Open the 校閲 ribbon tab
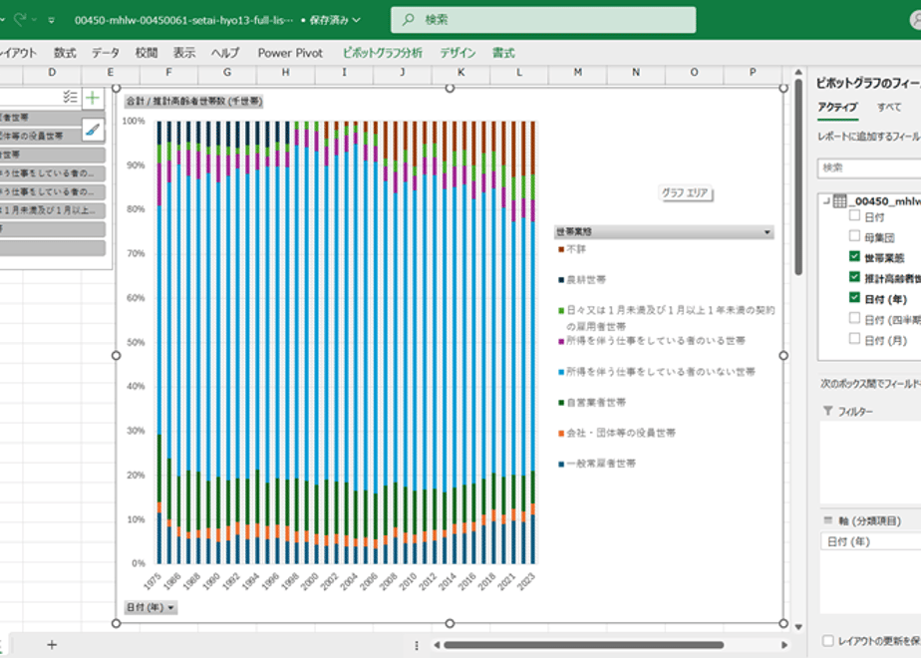The width and height of the screenshot is (921, 658). (x=147, y=53)
